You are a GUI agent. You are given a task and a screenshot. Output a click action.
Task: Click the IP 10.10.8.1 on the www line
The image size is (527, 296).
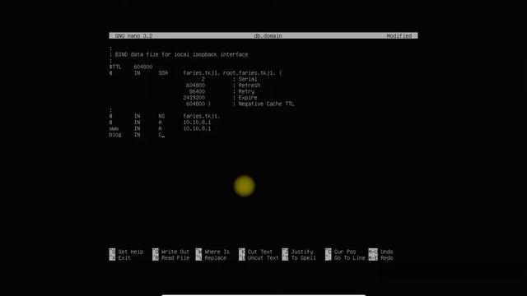(x=197, y=128)
